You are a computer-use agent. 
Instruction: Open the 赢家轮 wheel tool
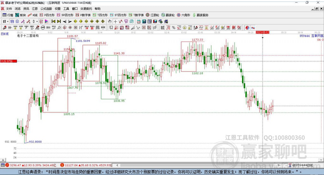pyautogui.click(x=168, y=15)
